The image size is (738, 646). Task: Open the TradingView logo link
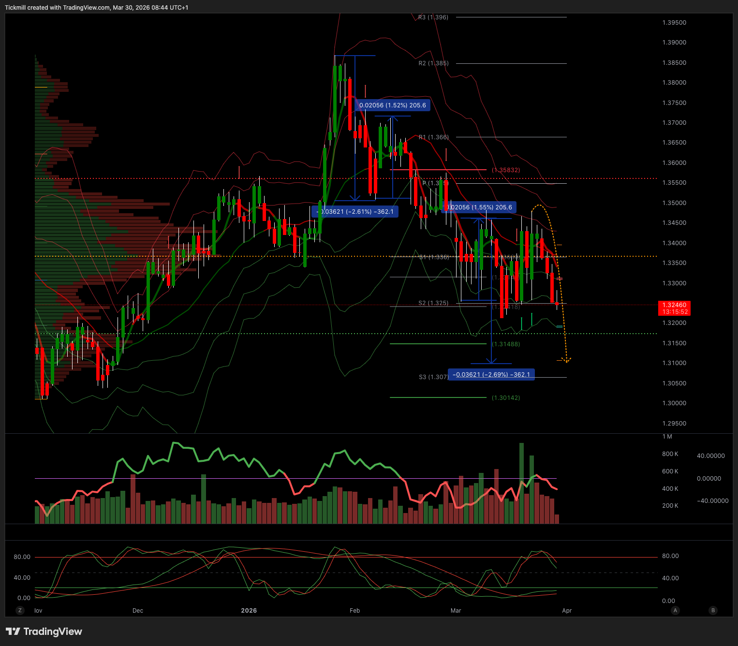coord(44,631)
